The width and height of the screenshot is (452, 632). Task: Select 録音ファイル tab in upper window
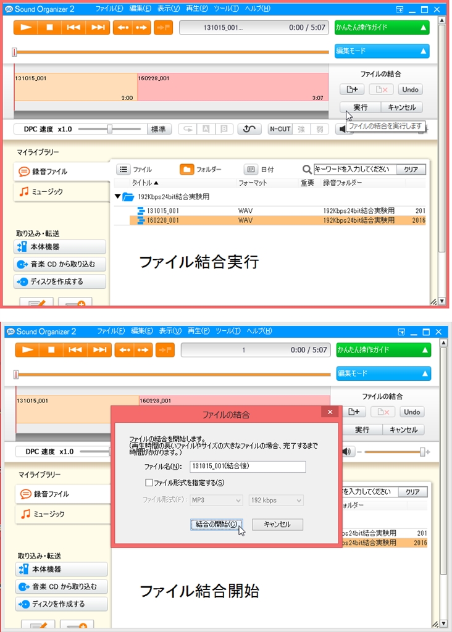(61, 172)
